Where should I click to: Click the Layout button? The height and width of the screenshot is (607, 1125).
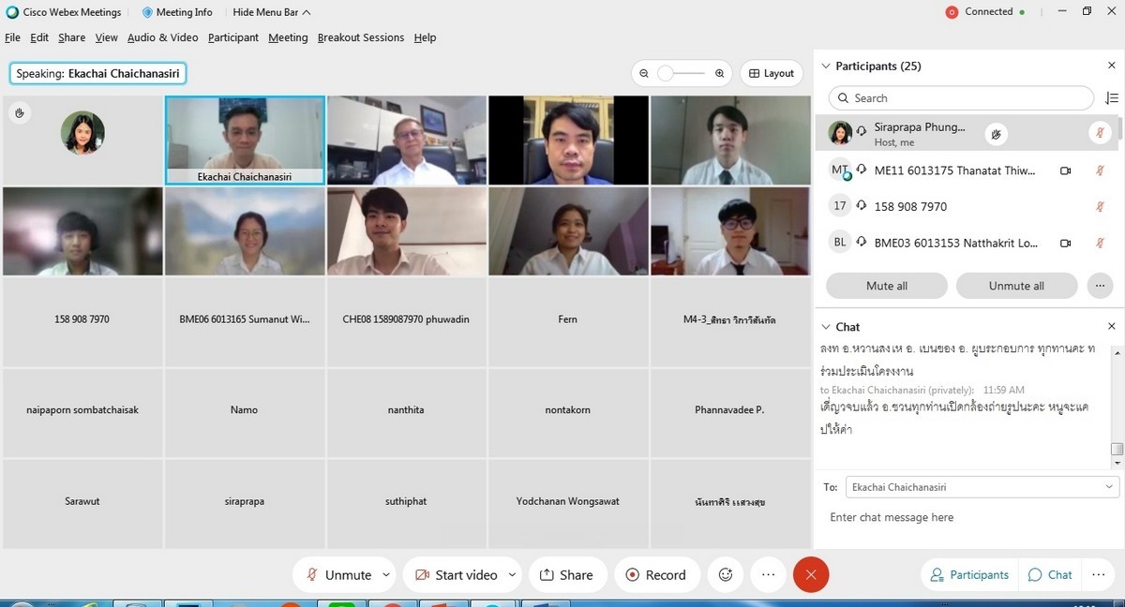pyautogui.click(x=771, y=73)
